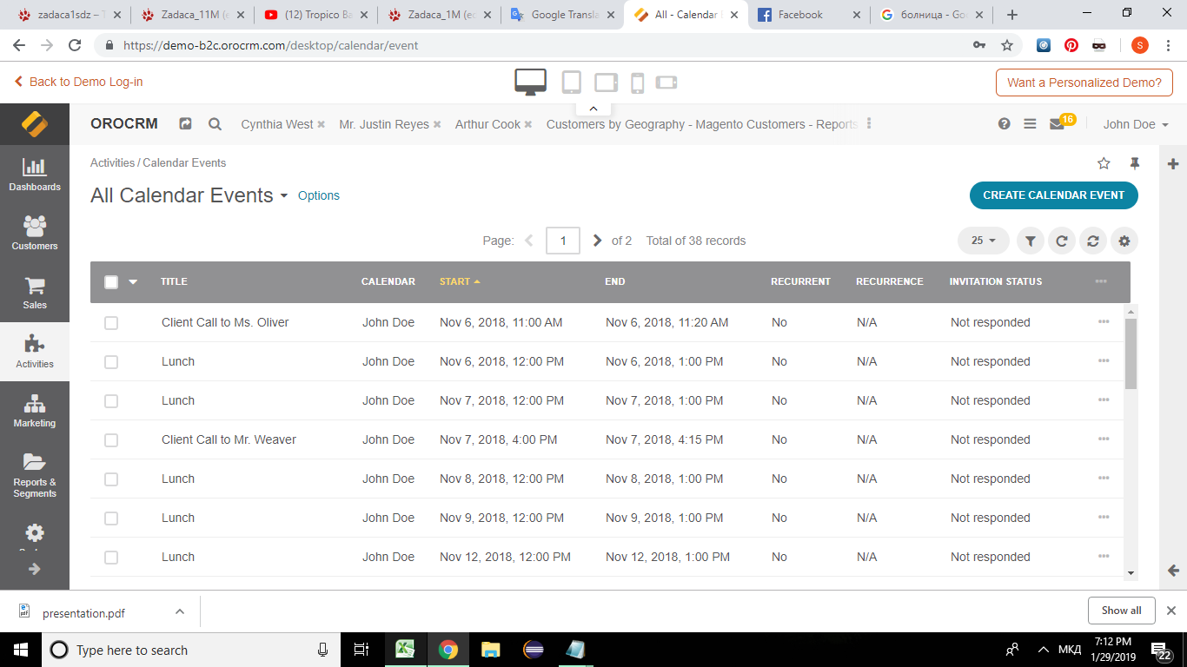The height and width of the screenshot is (667, 1187).
Task: Click the Create Calendar Event button
Action: [1053, 195]
